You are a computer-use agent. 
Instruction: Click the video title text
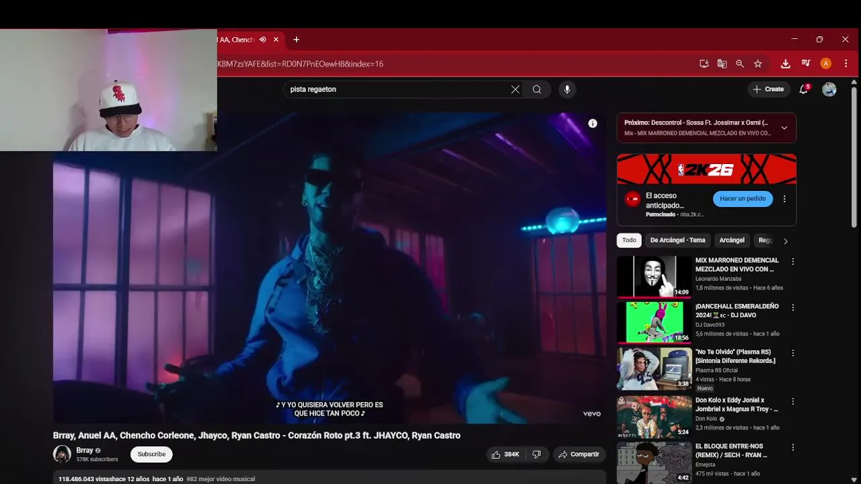(257, 436)
